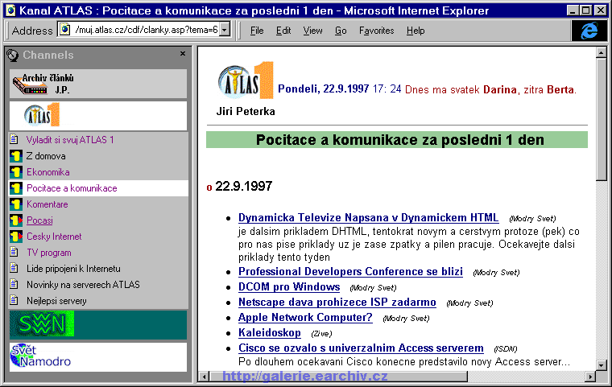Expand the Address bar dropdown arrow

pyautogui.click(x=225, y=30)
